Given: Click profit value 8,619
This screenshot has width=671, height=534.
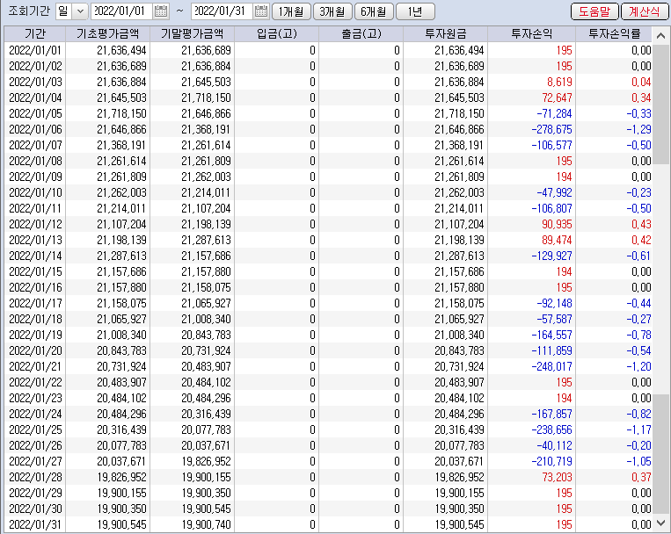Looking at the screenshot, I should coord(559,82).
